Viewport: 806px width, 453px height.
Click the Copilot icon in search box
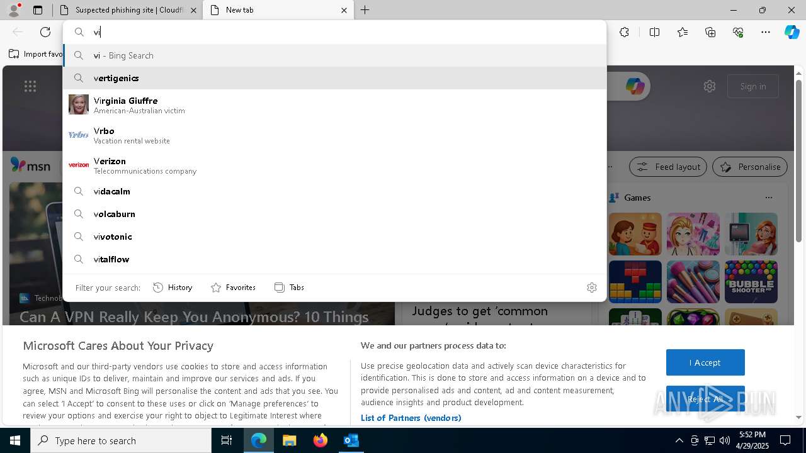(x=635, y=86)
